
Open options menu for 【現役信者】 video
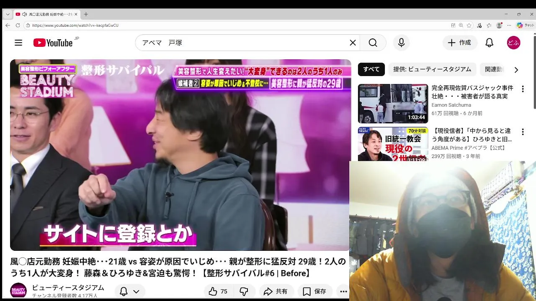523,132
